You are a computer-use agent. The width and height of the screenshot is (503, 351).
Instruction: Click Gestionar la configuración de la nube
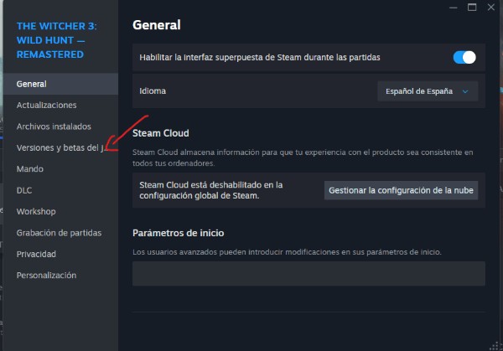pos(401,190)
